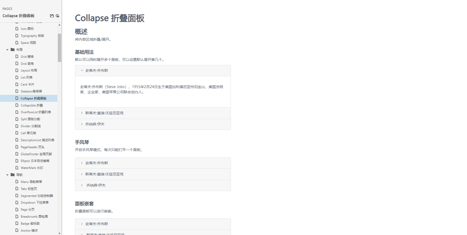Click the folder icon of the 导航 group
This screenshot has height=235, width=467.
coord(13,175)
